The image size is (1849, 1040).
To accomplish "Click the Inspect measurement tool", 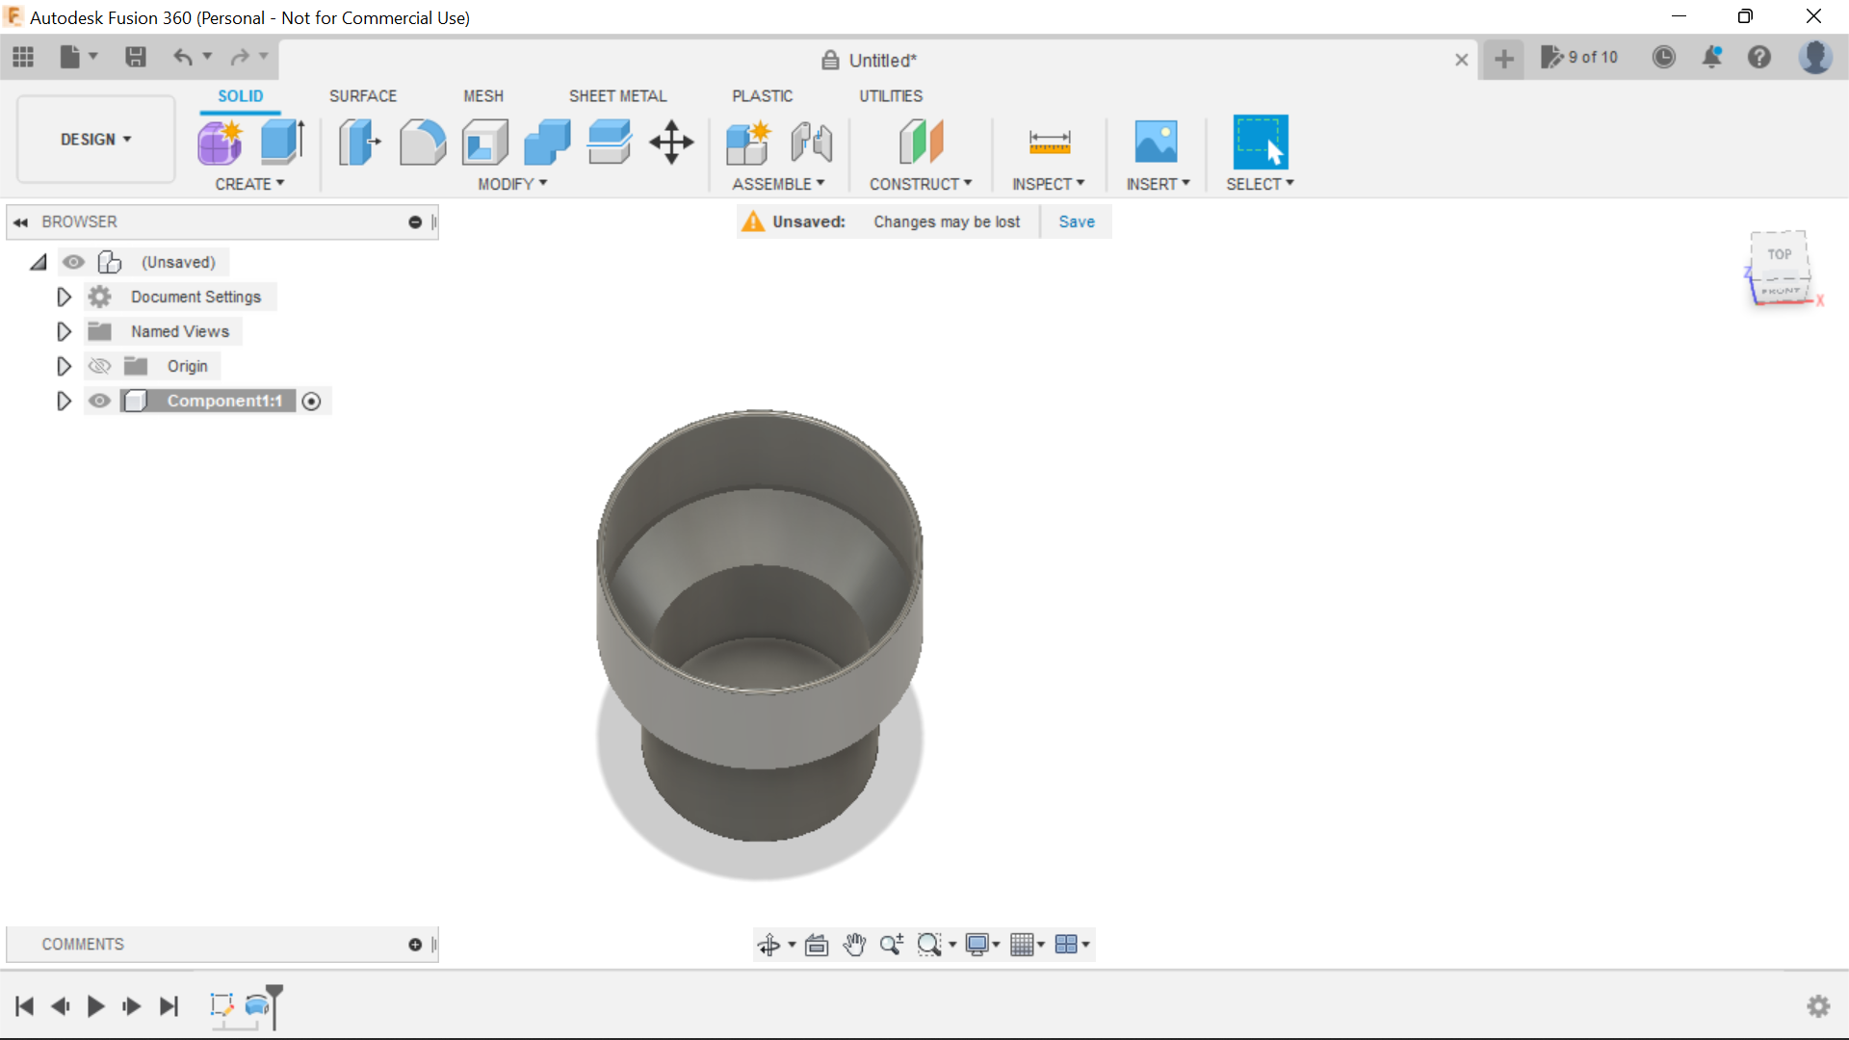I will [x=1048, y=141].
